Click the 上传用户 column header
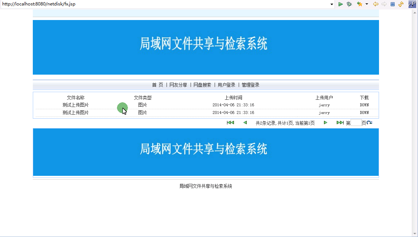 tap(324, 98)
